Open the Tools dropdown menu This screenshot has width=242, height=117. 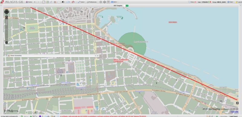pos(81,2)
